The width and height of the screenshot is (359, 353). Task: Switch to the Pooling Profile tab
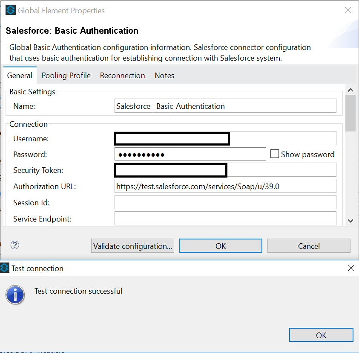coord(66,76)
